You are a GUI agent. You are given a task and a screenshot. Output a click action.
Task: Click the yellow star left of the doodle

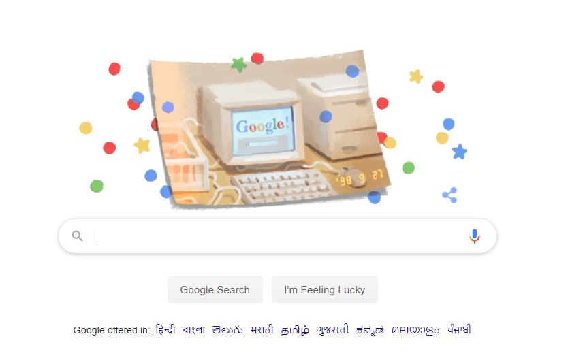click(x=142, y=145)
